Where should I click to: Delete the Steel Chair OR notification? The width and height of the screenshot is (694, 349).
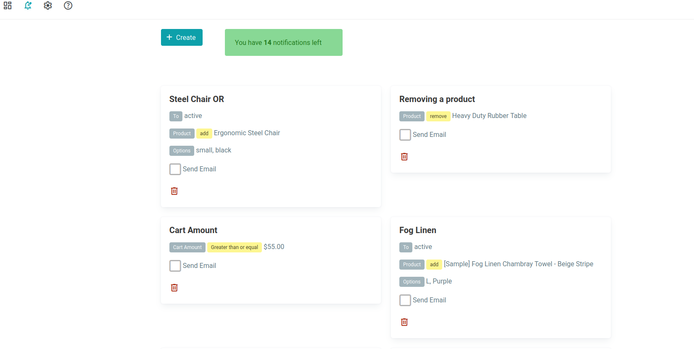click(x=174, y=191)
